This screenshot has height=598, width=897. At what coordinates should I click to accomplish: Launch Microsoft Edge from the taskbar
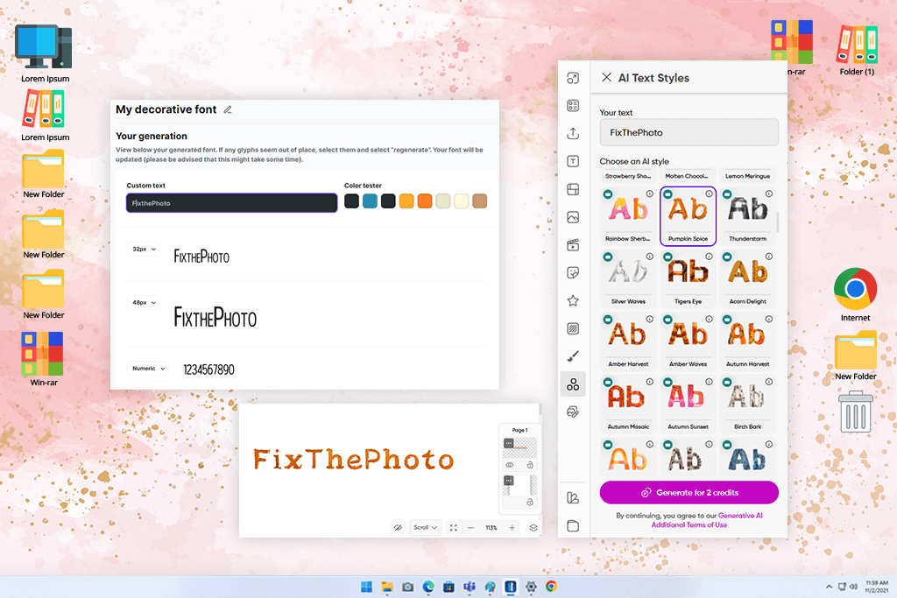pyautogui.click(x=428, y=587)
